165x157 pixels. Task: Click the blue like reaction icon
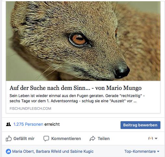(8, 151)
